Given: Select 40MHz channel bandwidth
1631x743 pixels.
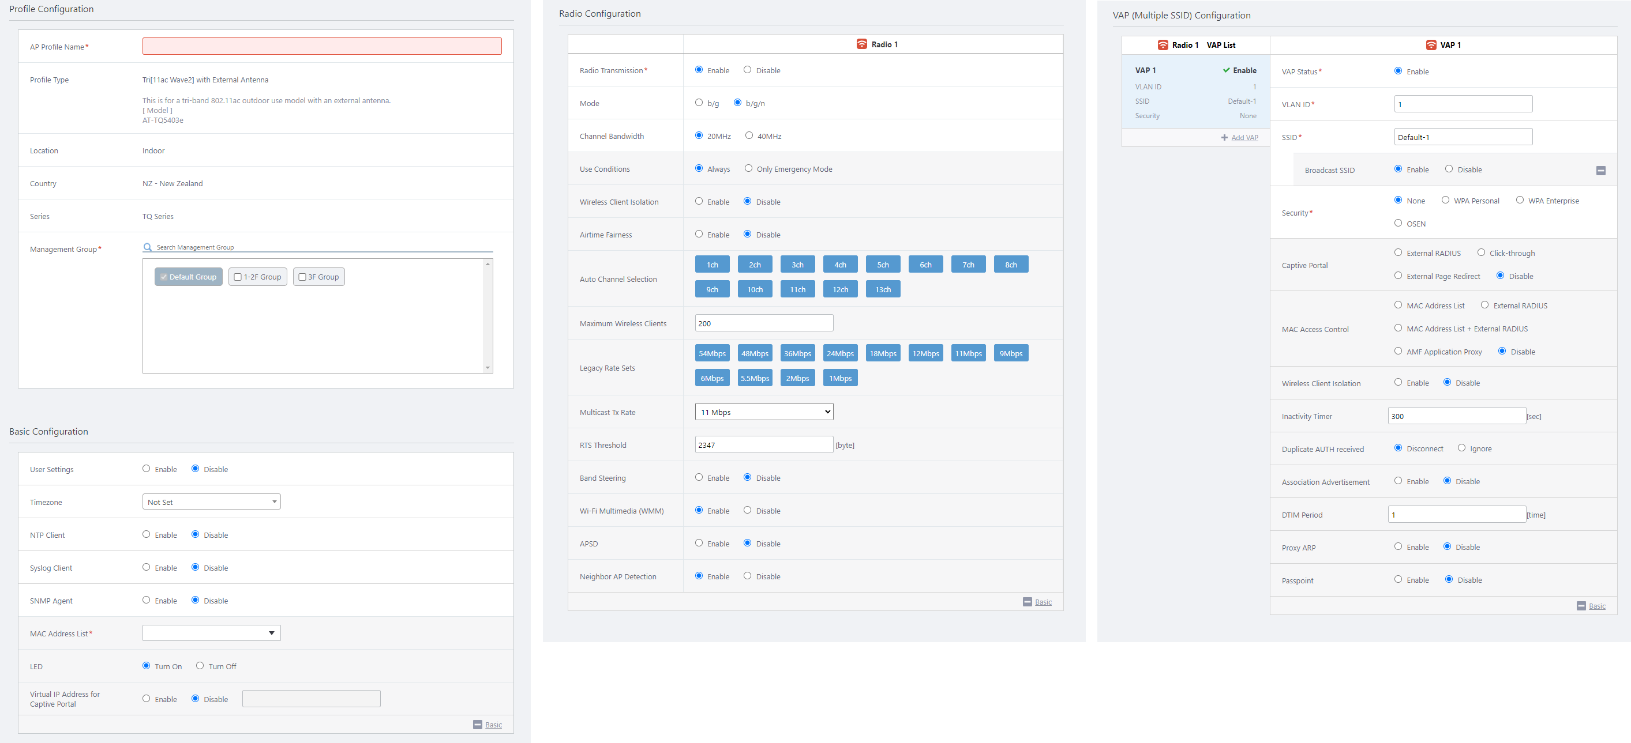Looking at the screenshot, I should [749, 135].
